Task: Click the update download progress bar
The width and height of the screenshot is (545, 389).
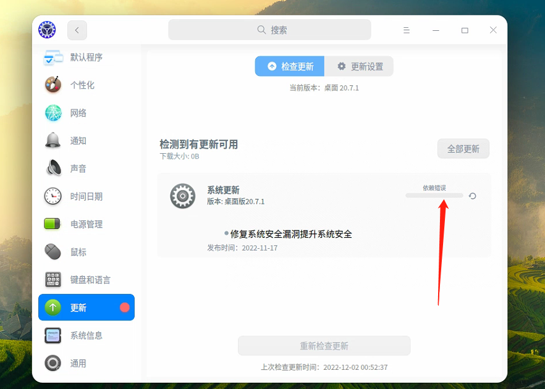Action: 434,196
